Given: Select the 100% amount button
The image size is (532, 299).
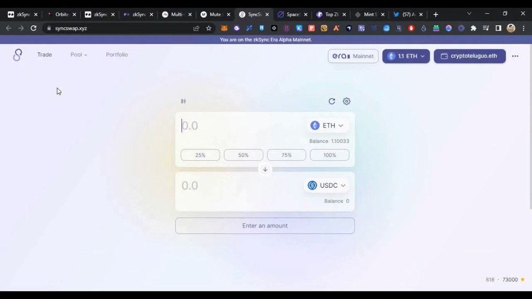Looking at the screenshot, I should (329, 155).
